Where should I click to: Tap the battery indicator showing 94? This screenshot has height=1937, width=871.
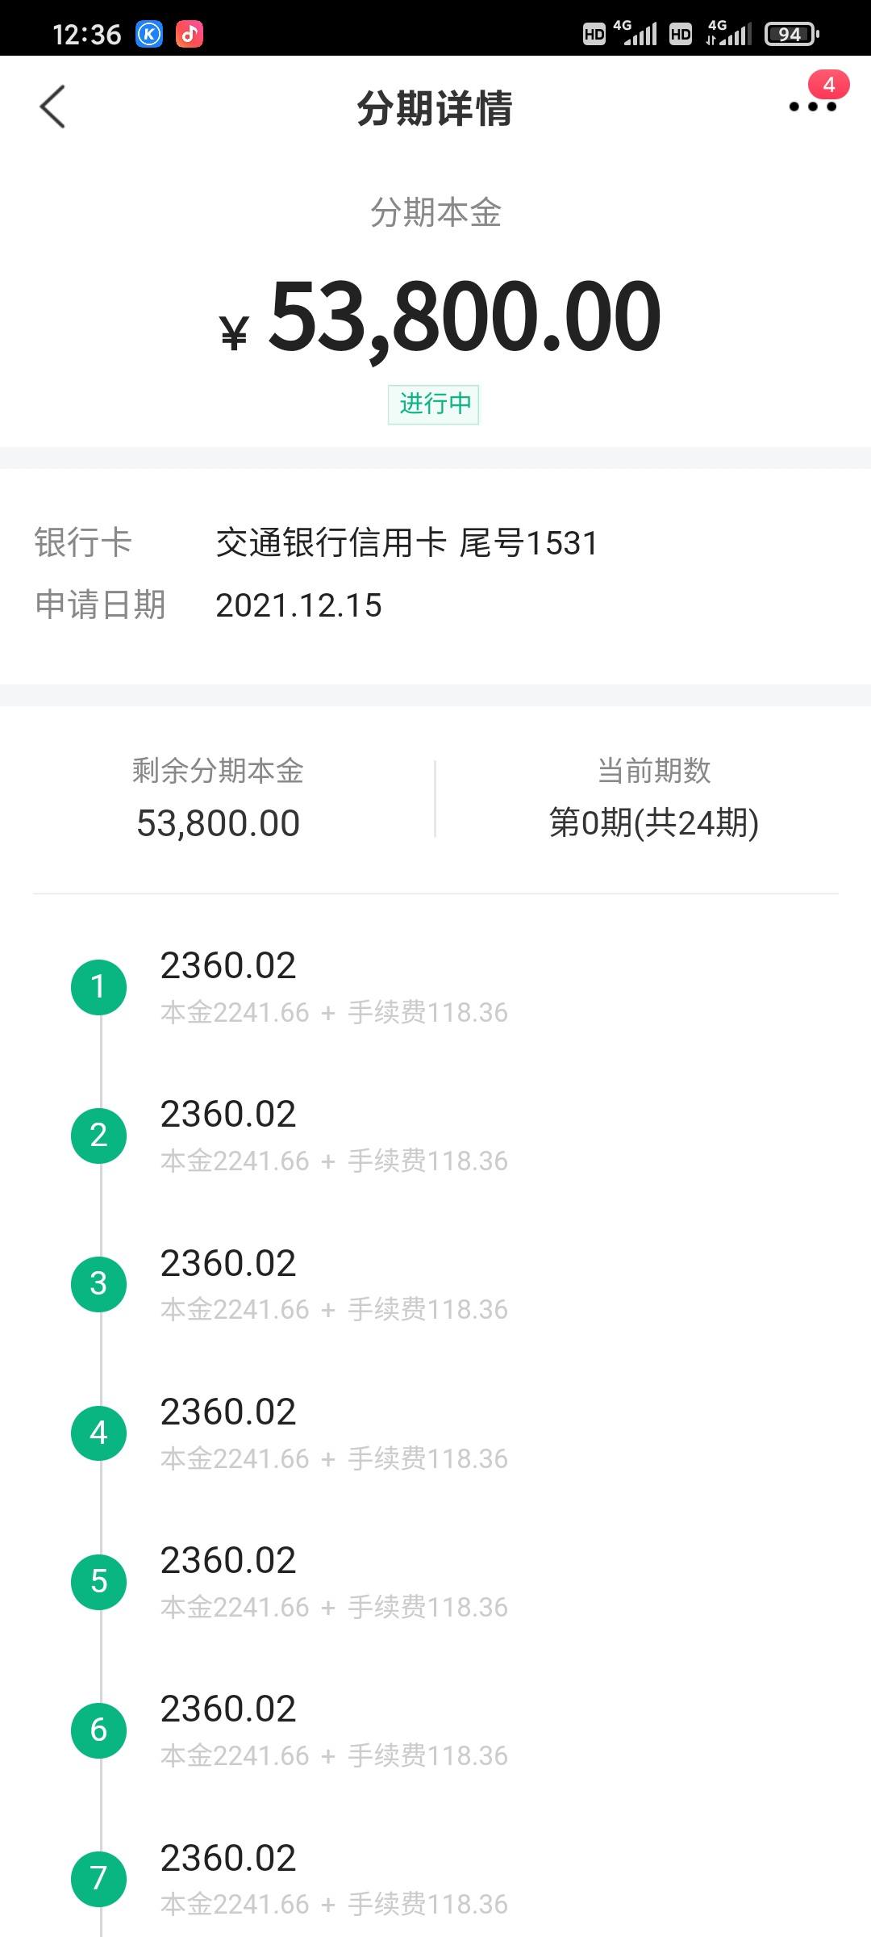click(791, 34)
